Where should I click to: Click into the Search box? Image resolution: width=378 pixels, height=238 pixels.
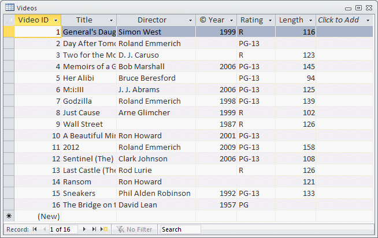click(180, 229)
